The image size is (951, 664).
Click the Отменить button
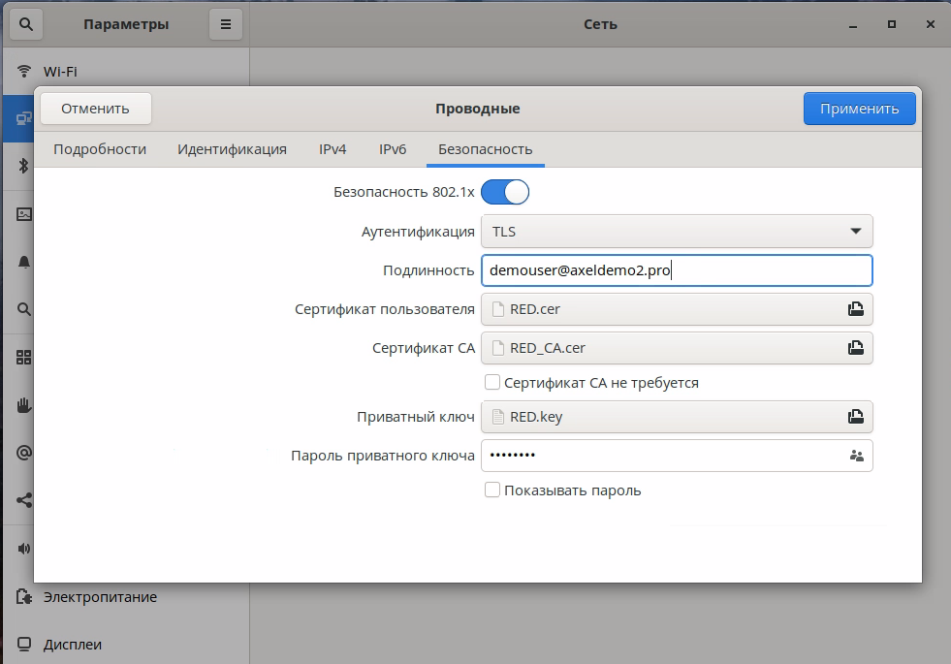pyautogui.click(x=95, y=109)
